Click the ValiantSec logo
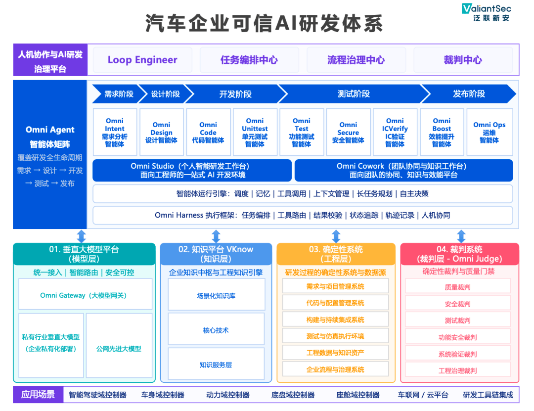The width and height of the screenshot is (534, 411). click(x=487, y=12)
